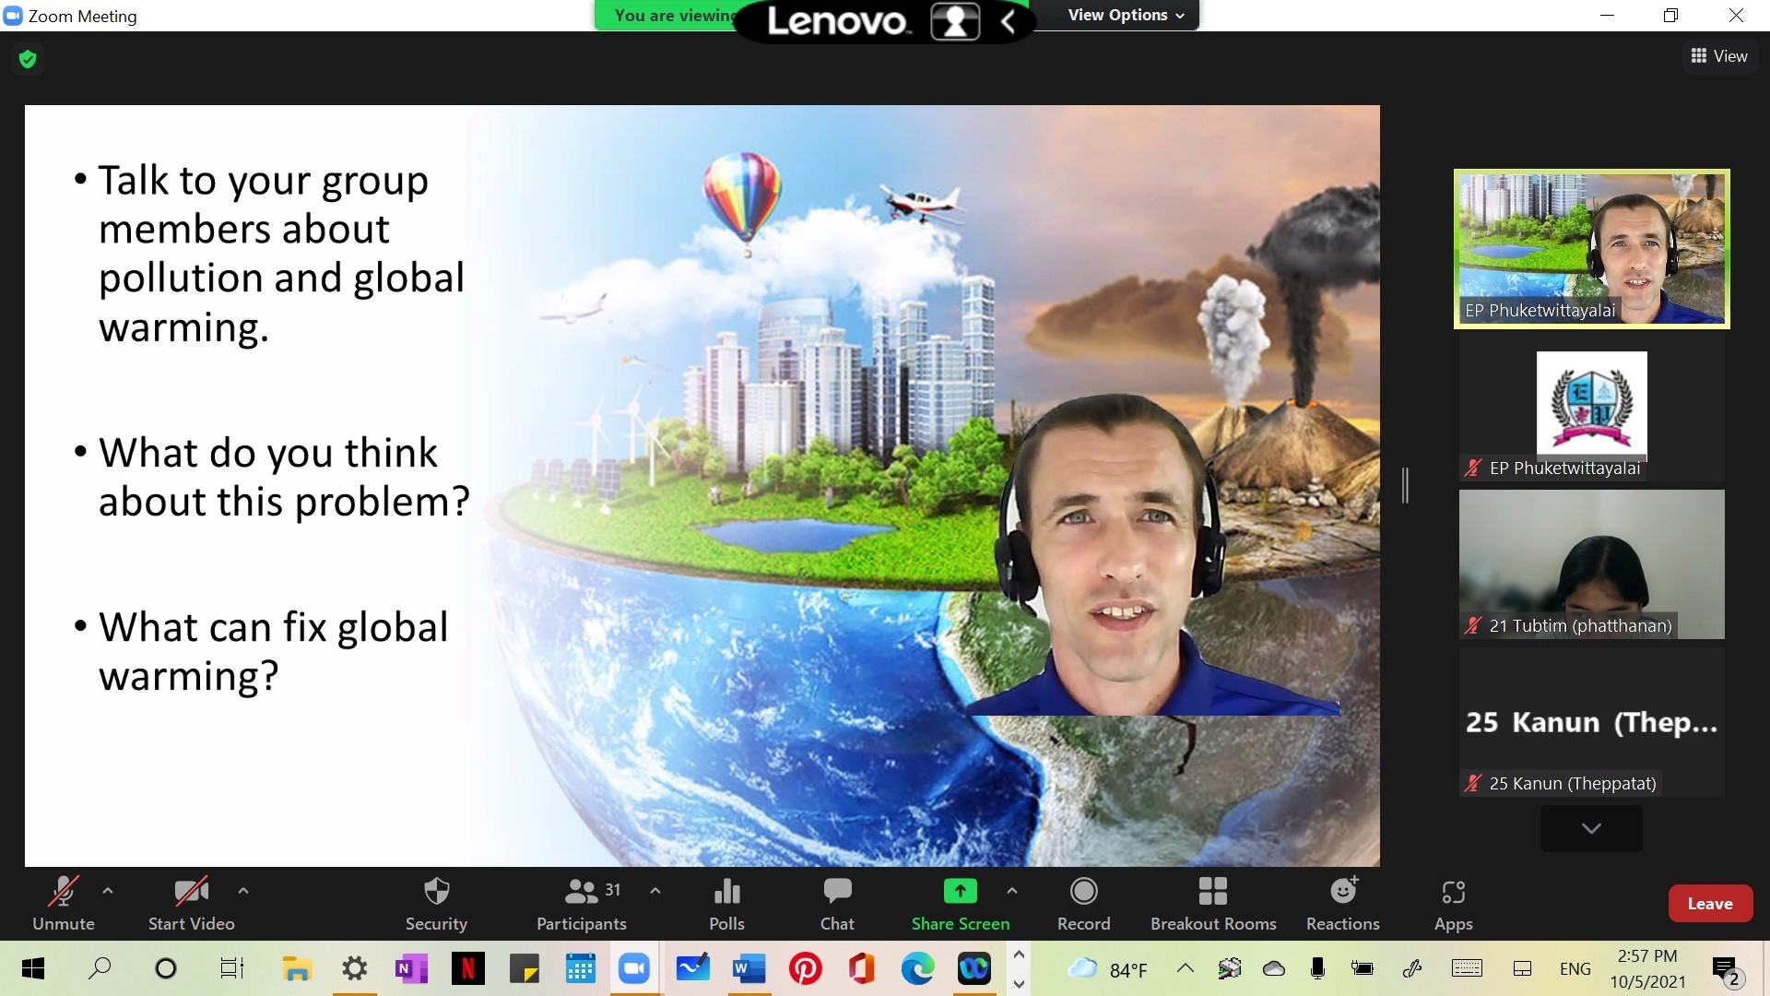
Task: Open Cortana circle on taskbar
Action: pyautogui.click(x=166, y=968)
